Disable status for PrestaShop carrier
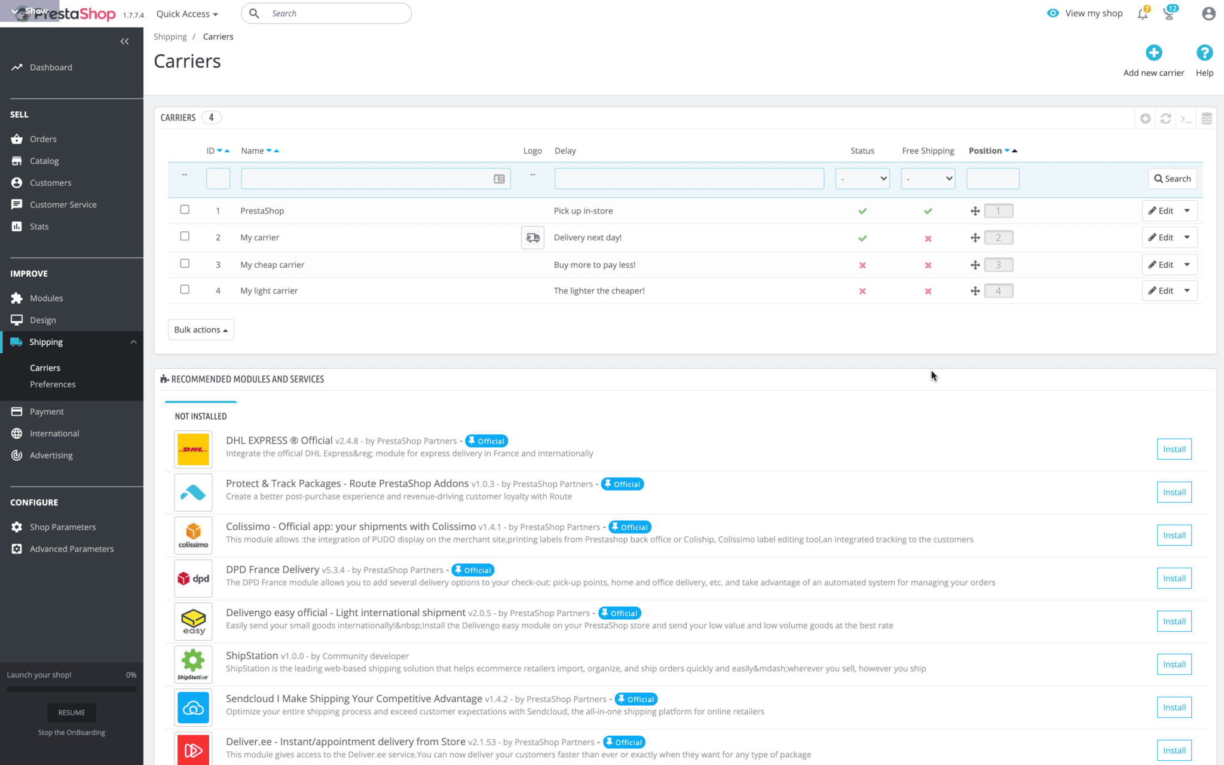 click(x=862, y=211)
